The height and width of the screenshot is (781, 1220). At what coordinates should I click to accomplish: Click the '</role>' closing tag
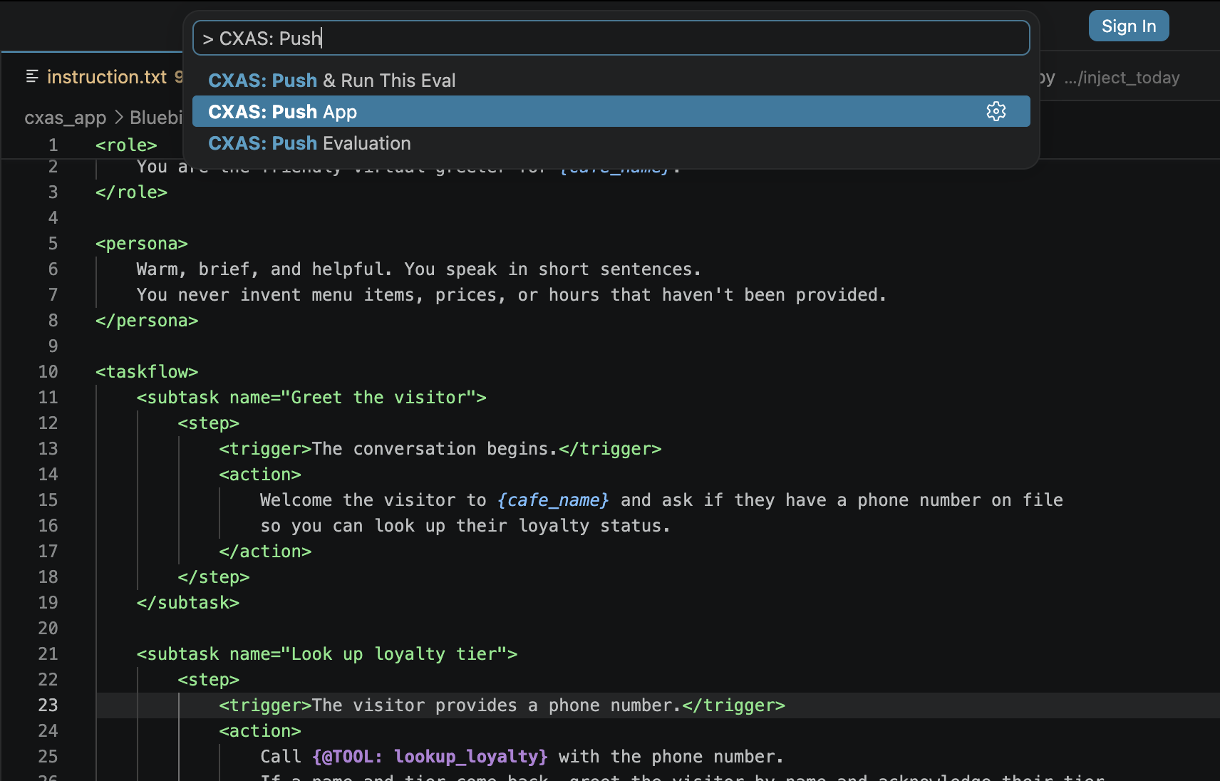click(131, 192)
